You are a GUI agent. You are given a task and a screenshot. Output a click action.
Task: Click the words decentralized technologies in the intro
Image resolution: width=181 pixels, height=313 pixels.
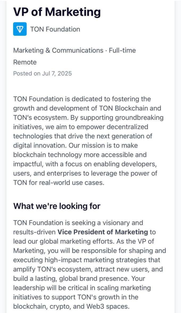[81, 132]
